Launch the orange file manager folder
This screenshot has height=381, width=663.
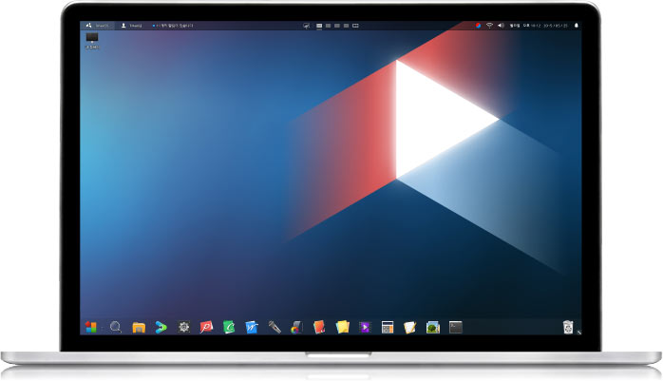(x=139, y=327)
